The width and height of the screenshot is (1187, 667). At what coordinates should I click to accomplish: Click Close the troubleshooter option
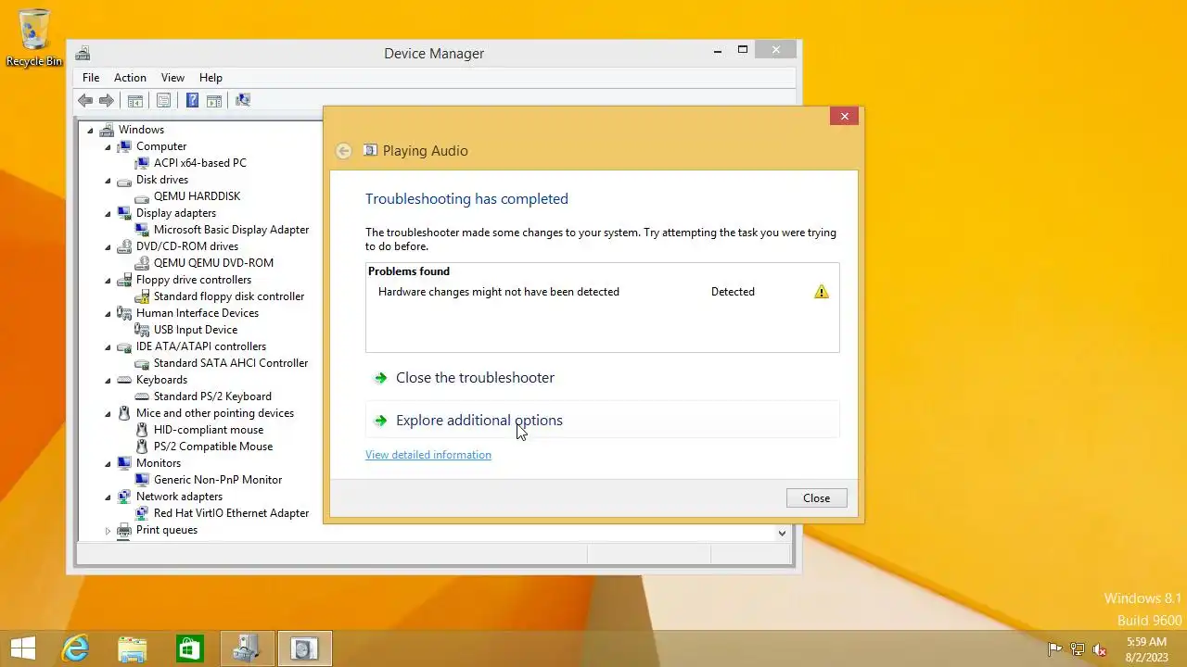point(602,378)
